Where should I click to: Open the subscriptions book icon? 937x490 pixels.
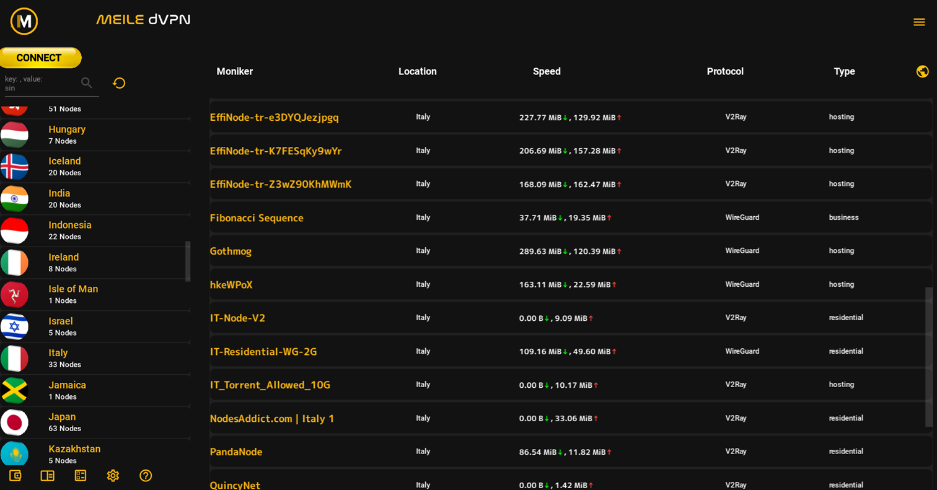[x=47, y=476]
